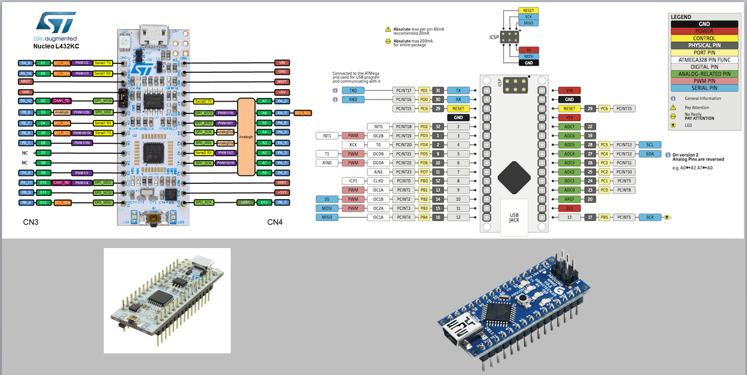Select the LED icon in the legend

tap(673, 125)
